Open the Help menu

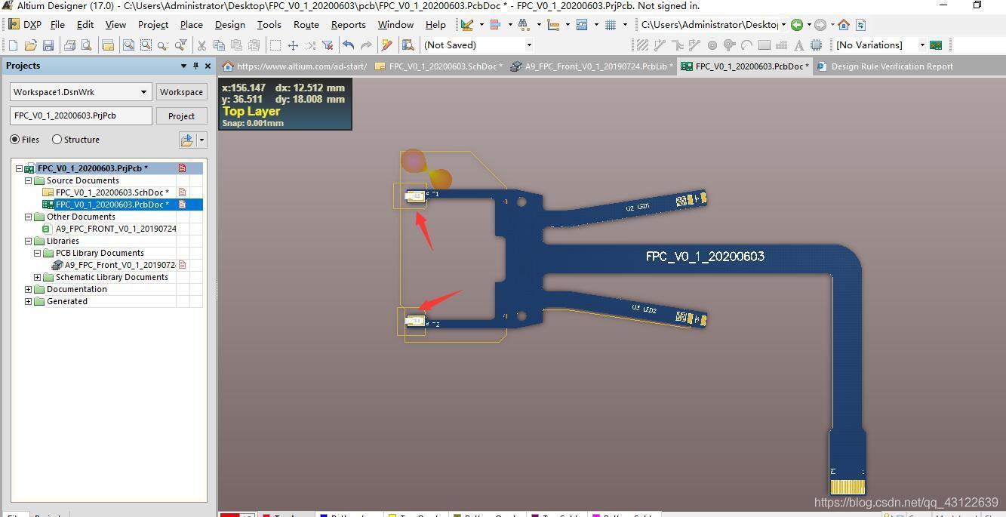pos(435,25)
